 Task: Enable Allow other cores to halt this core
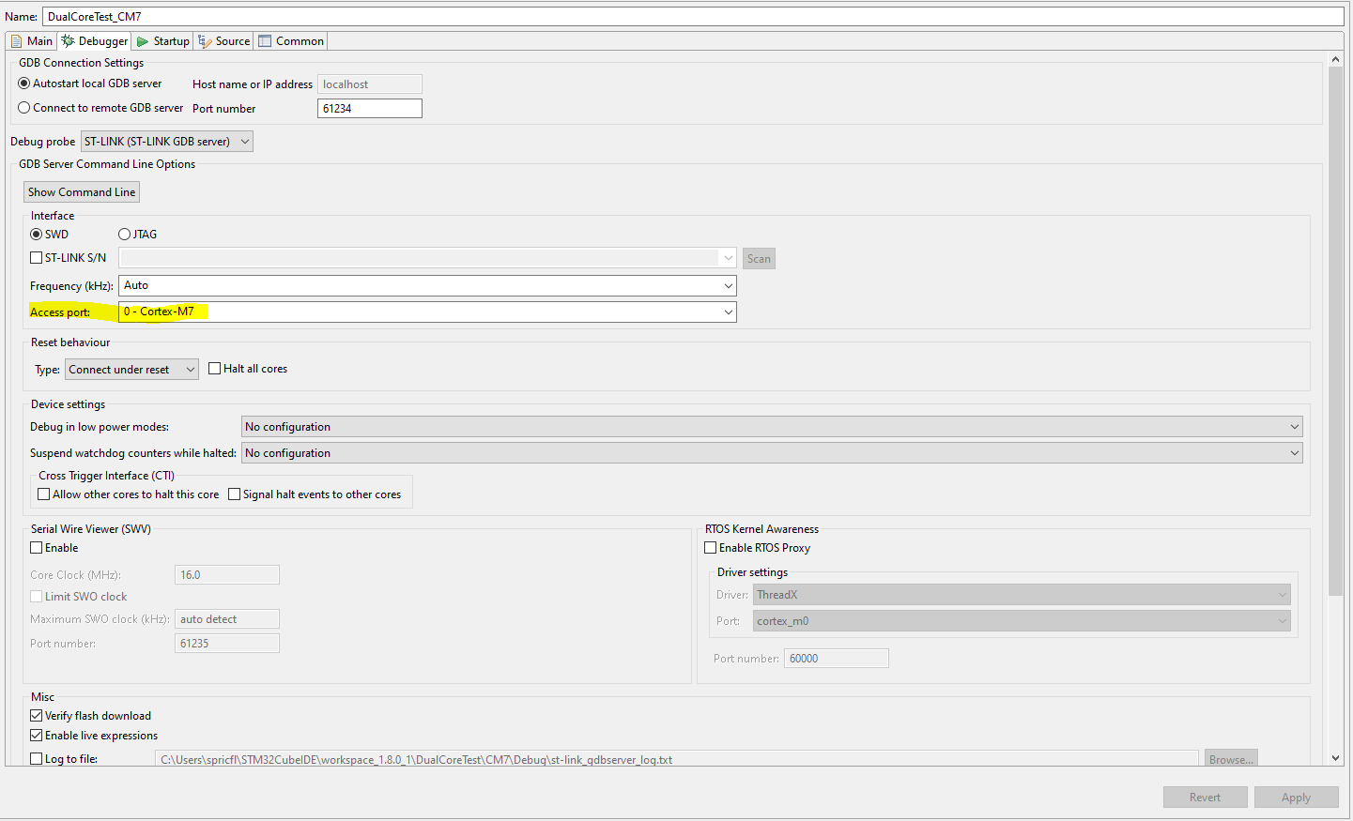click(43, 494)
